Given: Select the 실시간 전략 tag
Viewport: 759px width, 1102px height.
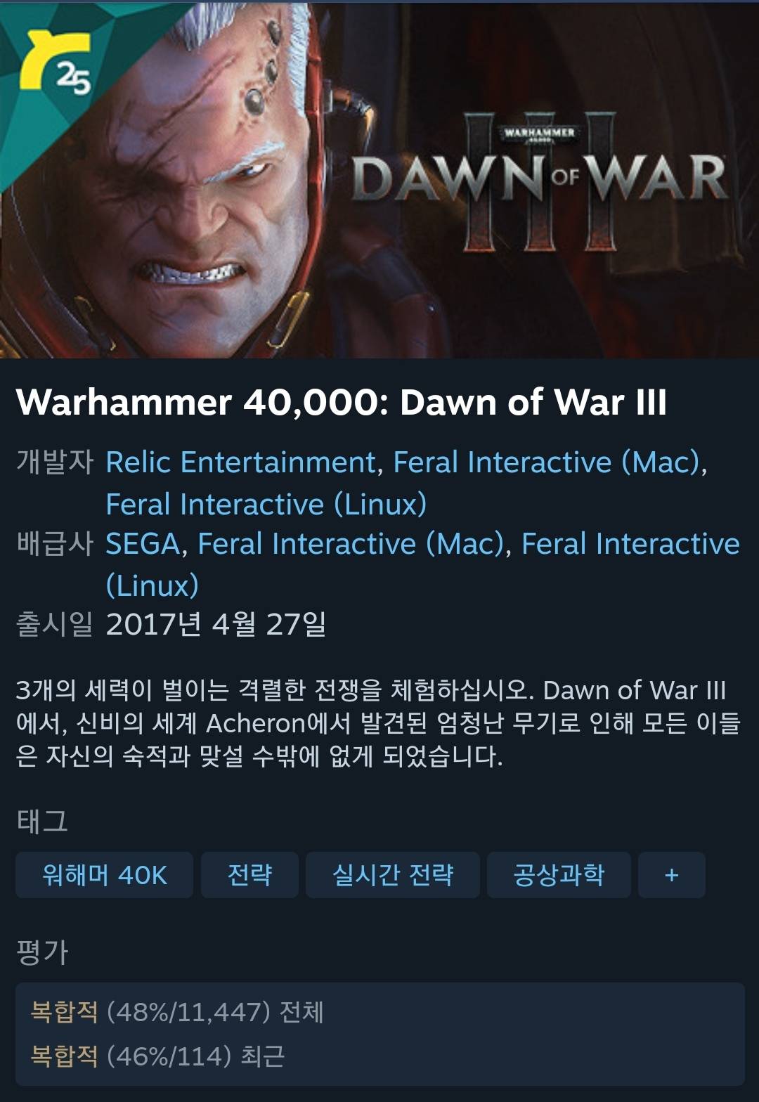Looking at the screenshot, I should [x=392, y=875].
